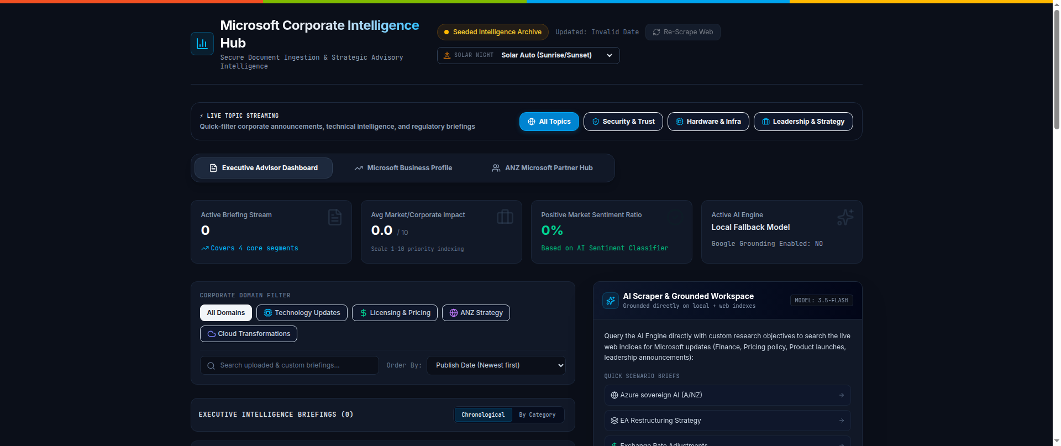Click the page vertical scrollbar thumb

click(1057, 69)
